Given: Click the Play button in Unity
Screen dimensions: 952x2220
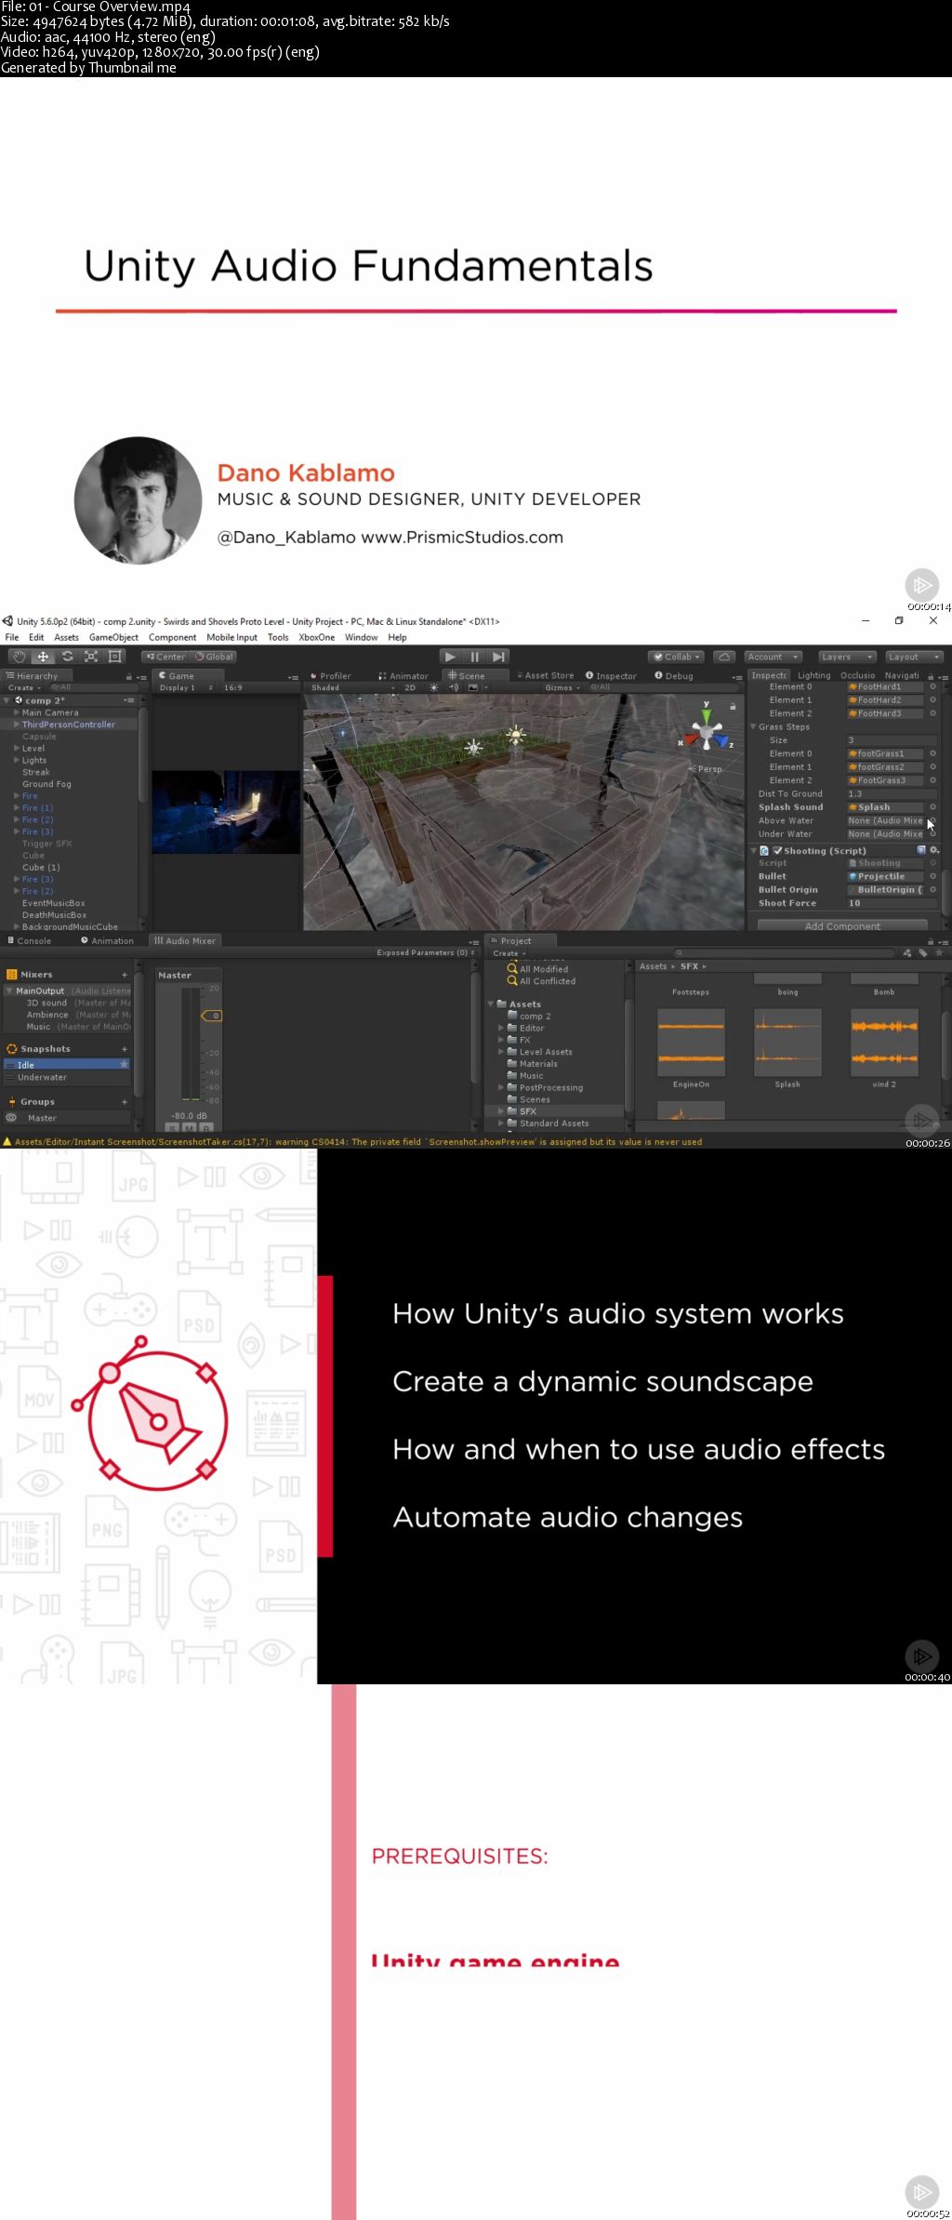Looking at the screenshot, I should tap(450, 657).
